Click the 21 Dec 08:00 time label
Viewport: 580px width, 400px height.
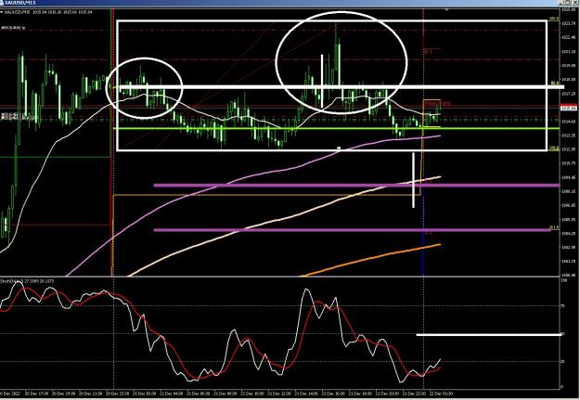pyautogui.click(x=226, y=394)
